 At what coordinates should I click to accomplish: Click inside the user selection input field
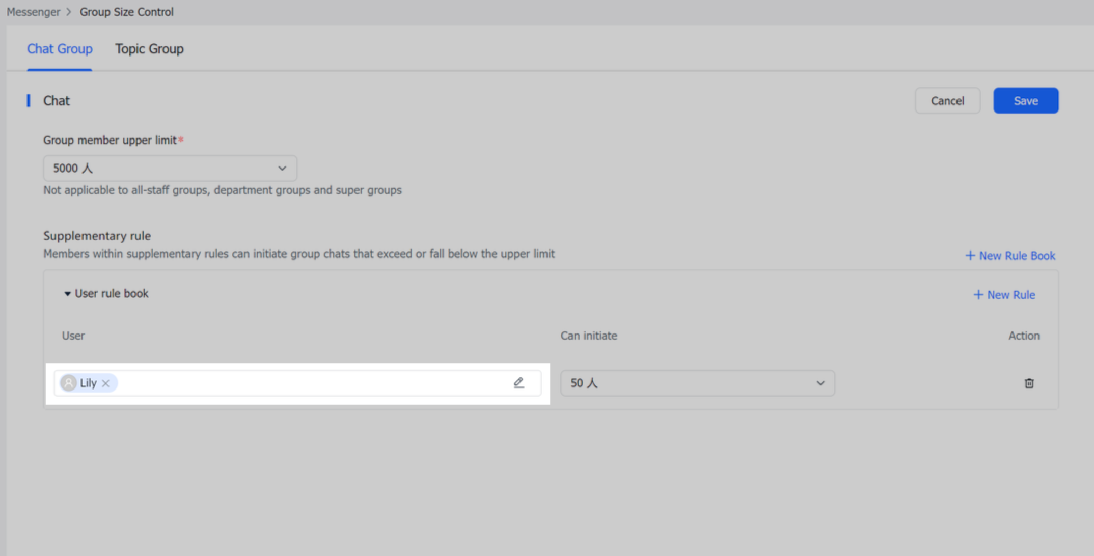pyautogui.click(x=306, y=383)
